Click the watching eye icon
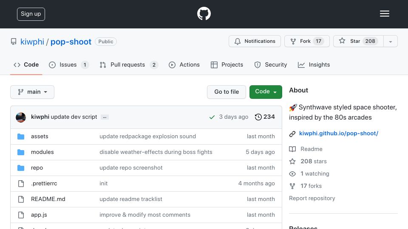 coord(292,174)
